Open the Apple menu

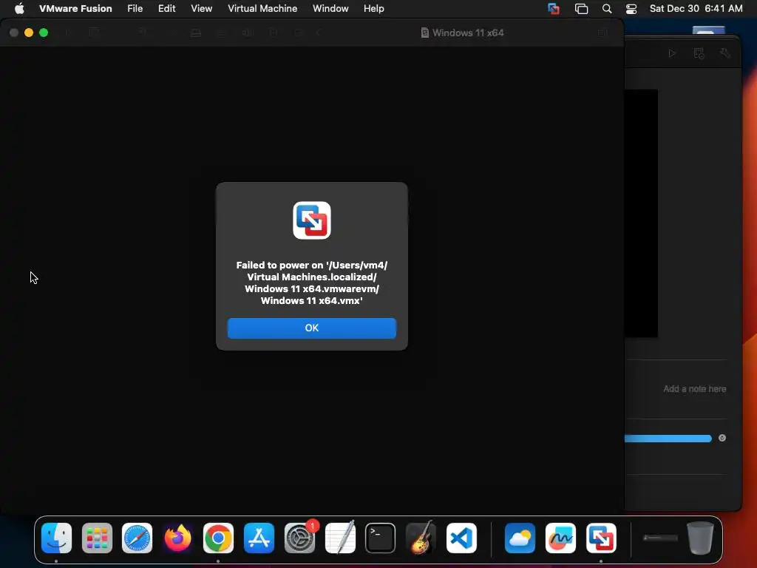(19, 8)
